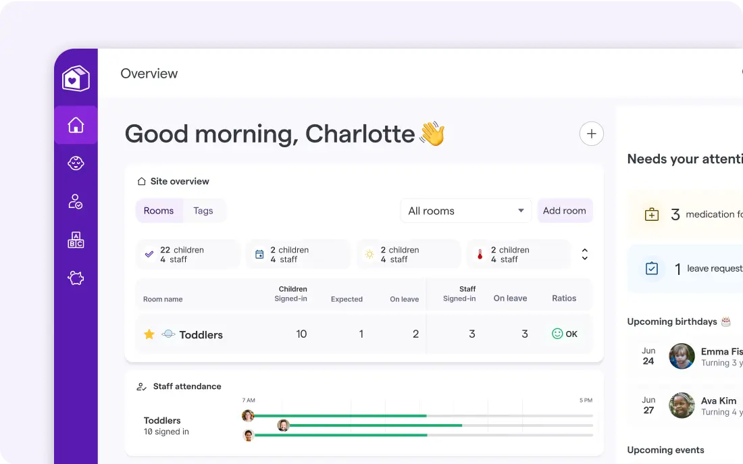Image resolution: width=743 pixels, height=464 pixels.
Task: Click the Jun 24 birthday date
Action: pos(648,356)
